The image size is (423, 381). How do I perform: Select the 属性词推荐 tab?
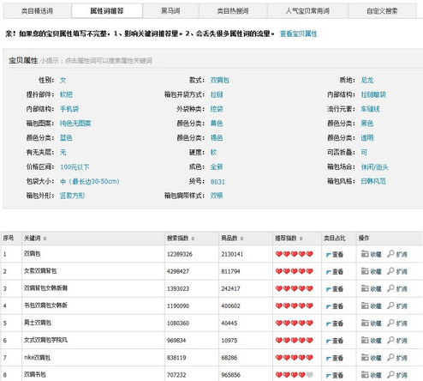[x=107, y=11]
